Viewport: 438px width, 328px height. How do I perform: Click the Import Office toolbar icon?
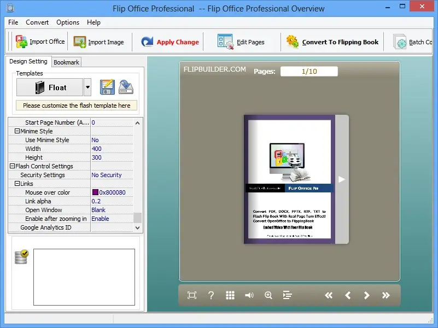pyautogui.click(x=21, y=42)
